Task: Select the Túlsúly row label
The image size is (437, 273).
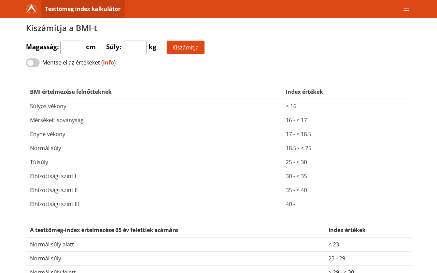Action: [x=39, y=162]
